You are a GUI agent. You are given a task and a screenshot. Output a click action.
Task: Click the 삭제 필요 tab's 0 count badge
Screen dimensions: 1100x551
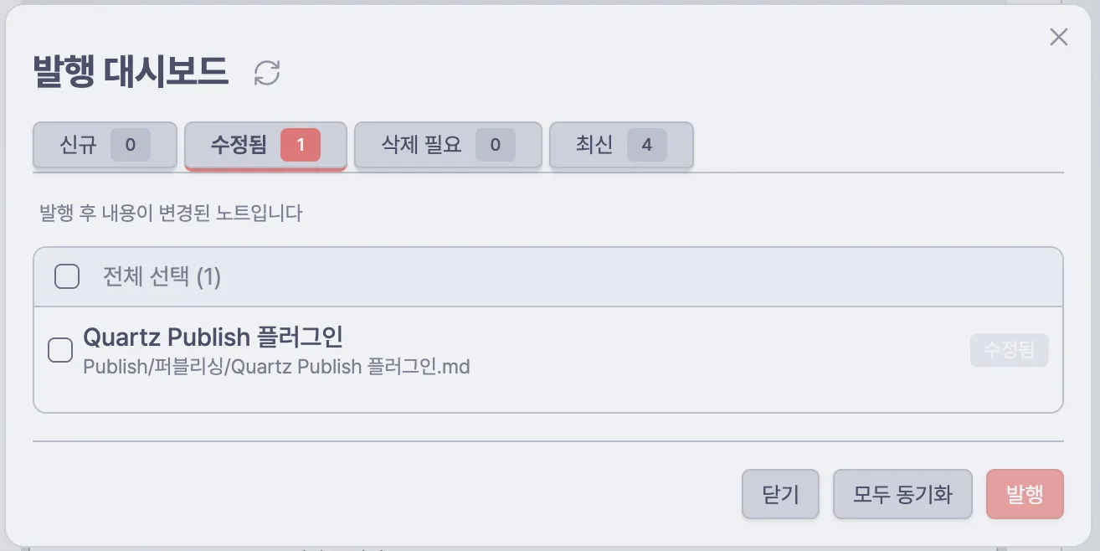tap(495, 145)
